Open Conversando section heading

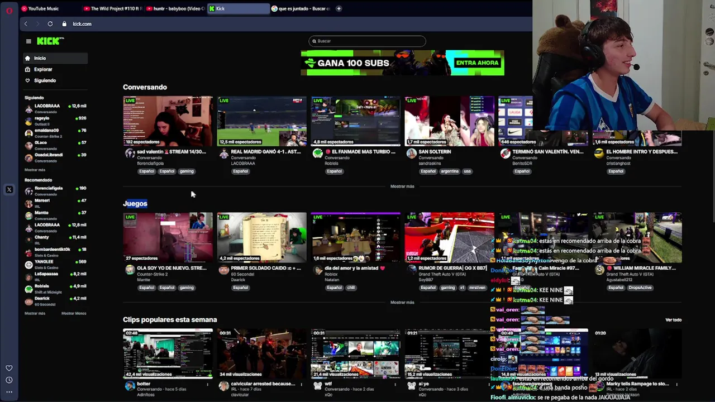tap(145, 87)
